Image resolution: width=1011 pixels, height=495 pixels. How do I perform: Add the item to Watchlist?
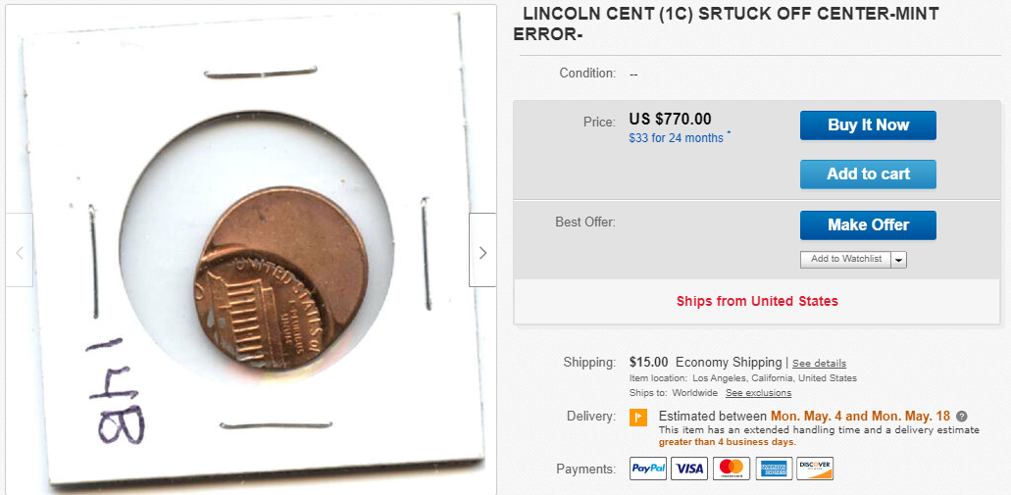pos(846,259)
